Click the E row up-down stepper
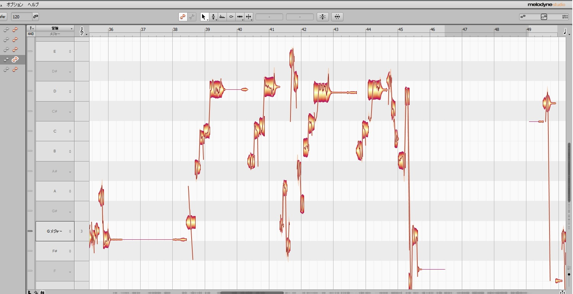The height and width of the screenshot is (294, 573). 70,52
